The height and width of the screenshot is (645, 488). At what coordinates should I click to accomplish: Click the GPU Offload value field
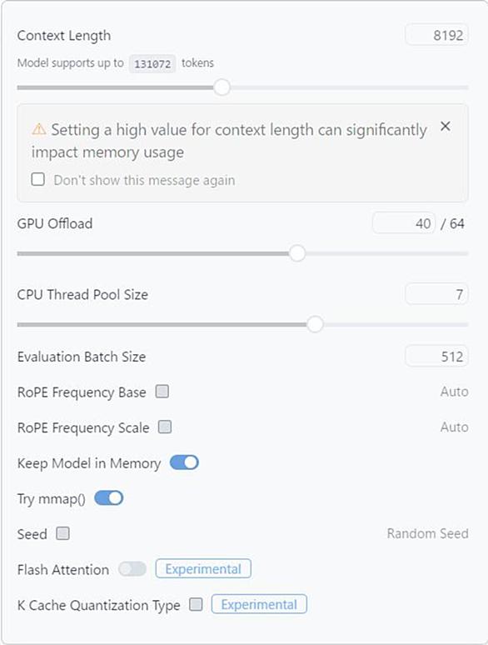click(x=404, y=223)
